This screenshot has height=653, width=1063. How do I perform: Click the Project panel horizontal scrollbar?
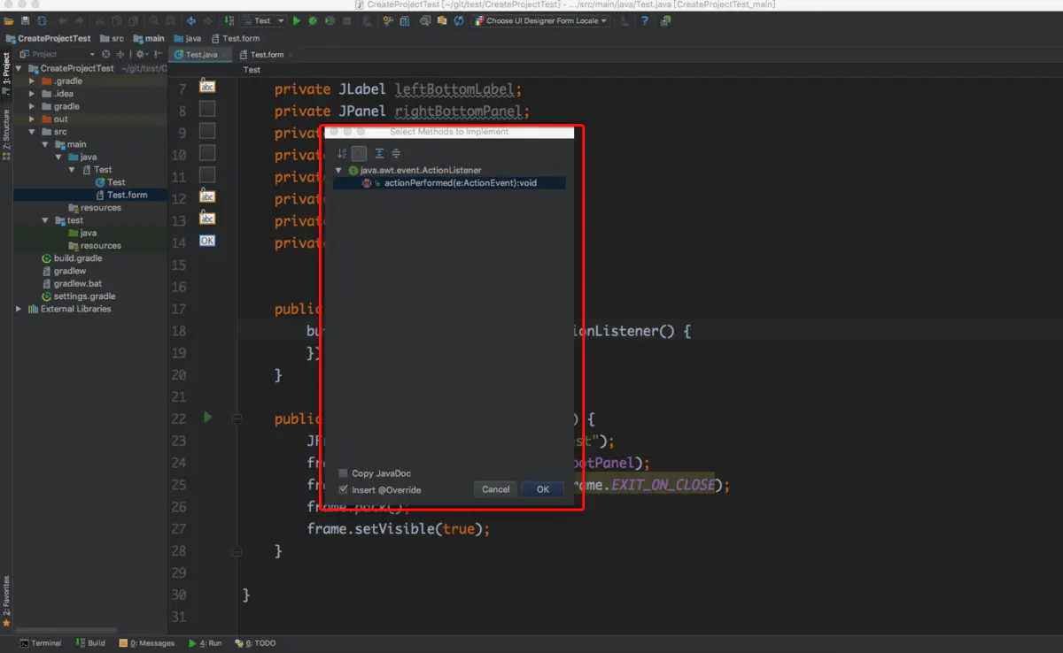coord(66,630)
